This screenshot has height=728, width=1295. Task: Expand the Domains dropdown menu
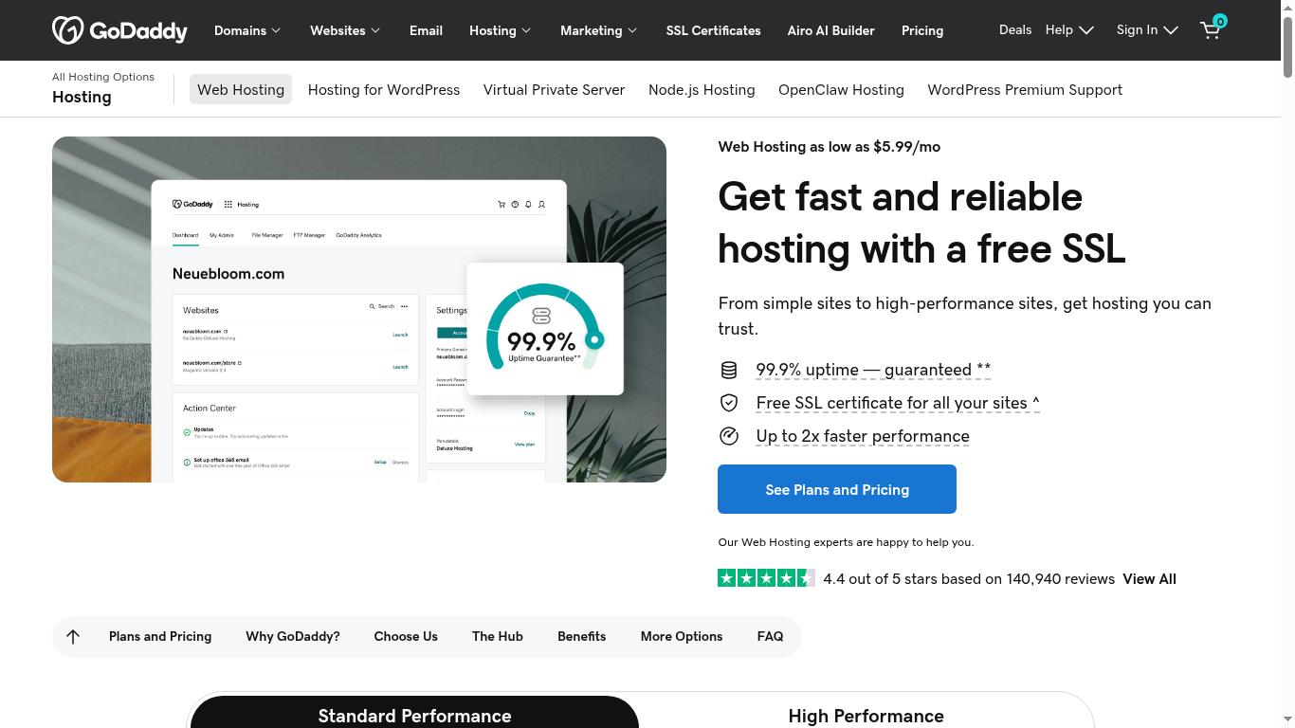pos(247,30)
